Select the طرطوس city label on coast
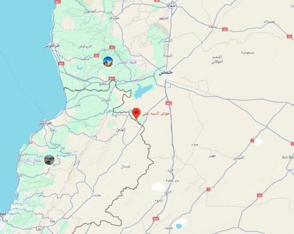The width and height of the screenshot is (294, 234). 52,46
